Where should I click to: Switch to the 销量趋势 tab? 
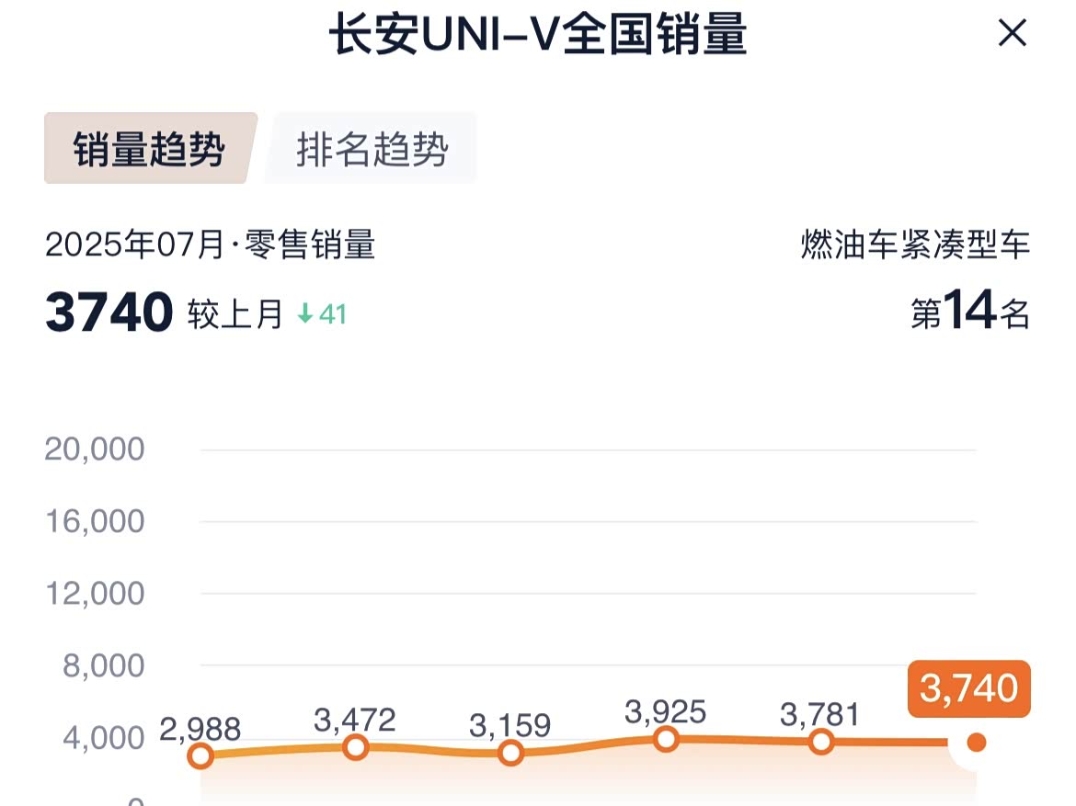149,150
